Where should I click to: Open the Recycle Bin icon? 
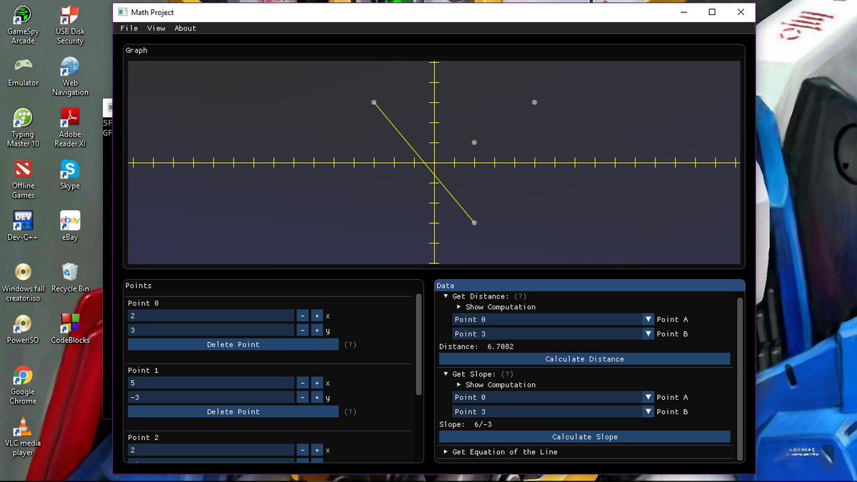pos(70,277)
